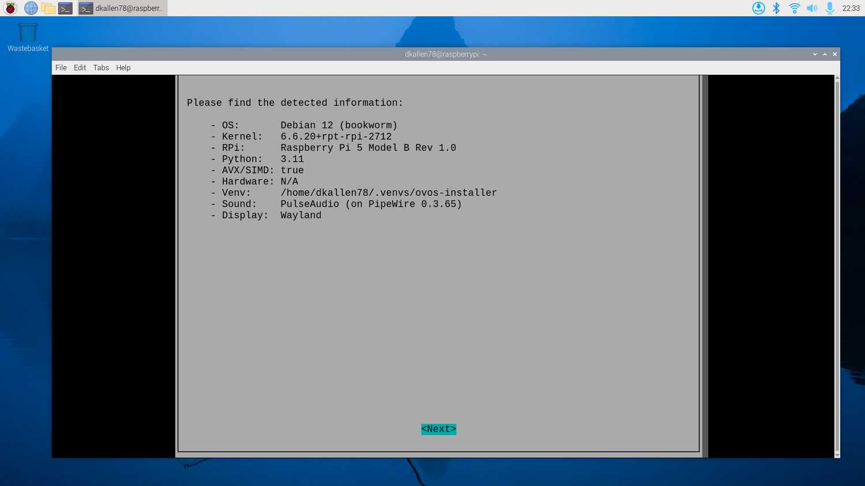The width and height of the screenshot is (865, 486).
Task: Click the Hardware value 'N/A'
Action: coord(289,181)
